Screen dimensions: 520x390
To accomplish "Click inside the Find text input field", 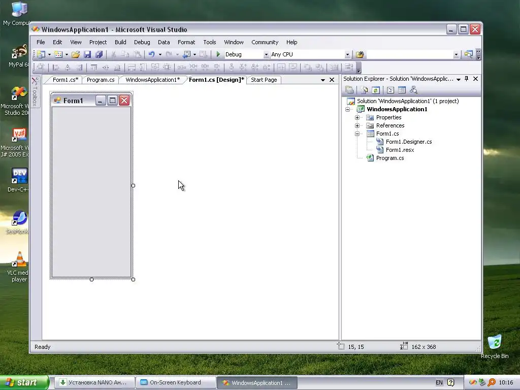I will click(x=410, y=54).
